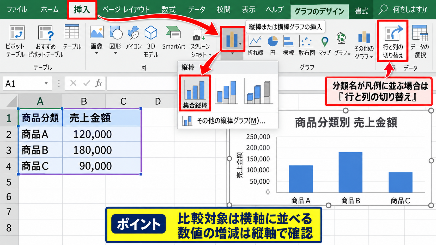Viewport: 436px width, 245px height.
Task: Insert a 3D モデル
Action: click(151, 41)
